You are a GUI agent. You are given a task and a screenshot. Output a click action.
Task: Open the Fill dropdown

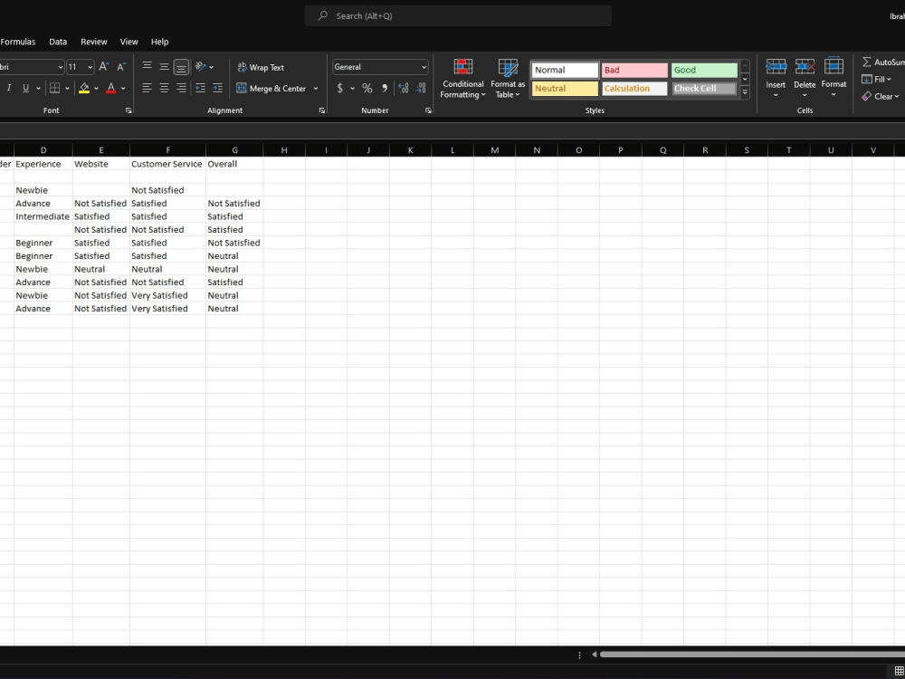[877, 79]
